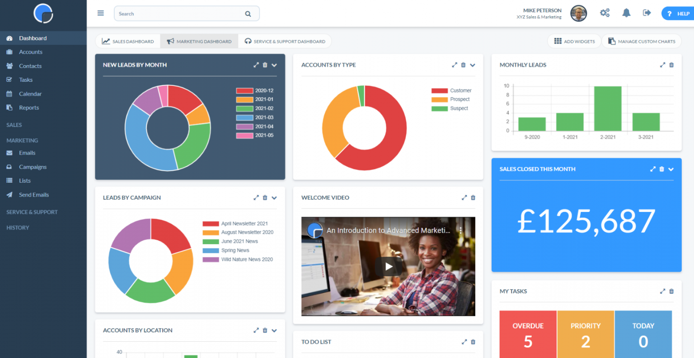Click the notifications bell icon
This screenshot has height=358, width=694.
626,13
